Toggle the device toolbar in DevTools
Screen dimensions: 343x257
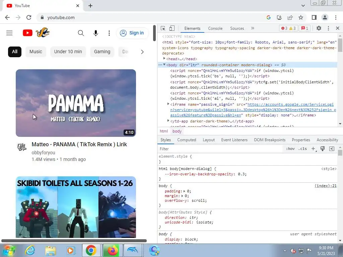[x=172, y=28]
